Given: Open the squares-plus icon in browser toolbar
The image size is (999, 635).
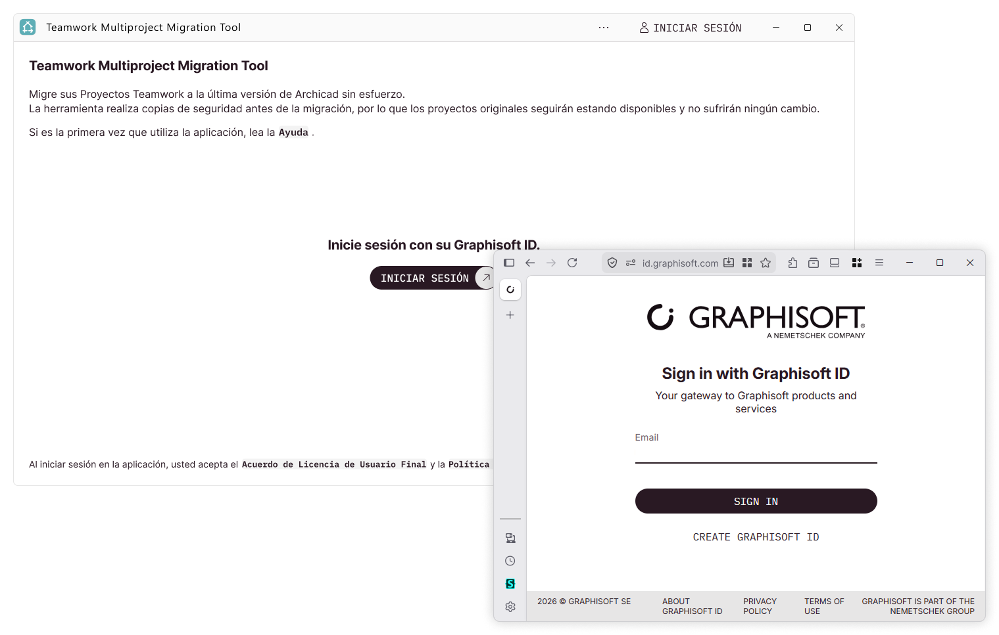Looking at the screenshot, I should (x=857, y=263).
